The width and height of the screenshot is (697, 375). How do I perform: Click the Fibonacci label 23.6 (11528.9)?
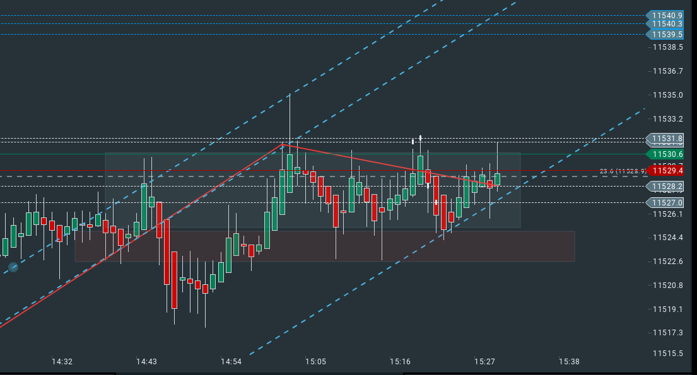click(x=623, y=171)
